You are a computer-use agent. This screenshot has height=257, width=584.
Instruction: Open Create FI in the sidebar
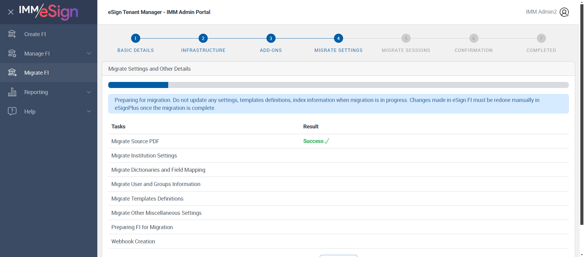(49, 34)
